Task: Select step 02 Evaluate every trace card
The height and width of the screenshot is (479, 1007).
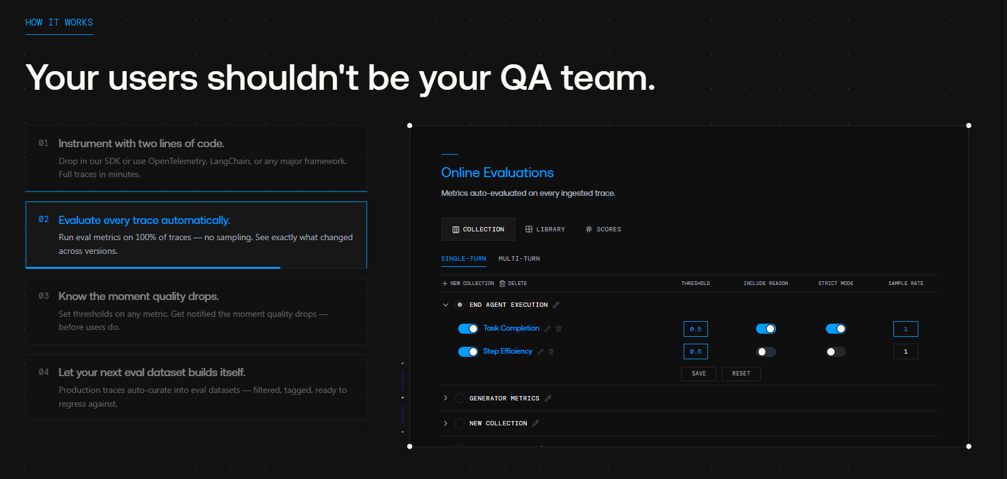Action: (196, 235)
